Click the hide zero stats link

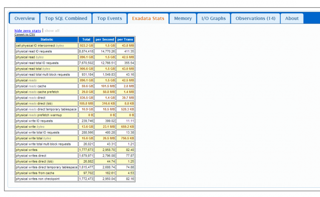point(28,31)
